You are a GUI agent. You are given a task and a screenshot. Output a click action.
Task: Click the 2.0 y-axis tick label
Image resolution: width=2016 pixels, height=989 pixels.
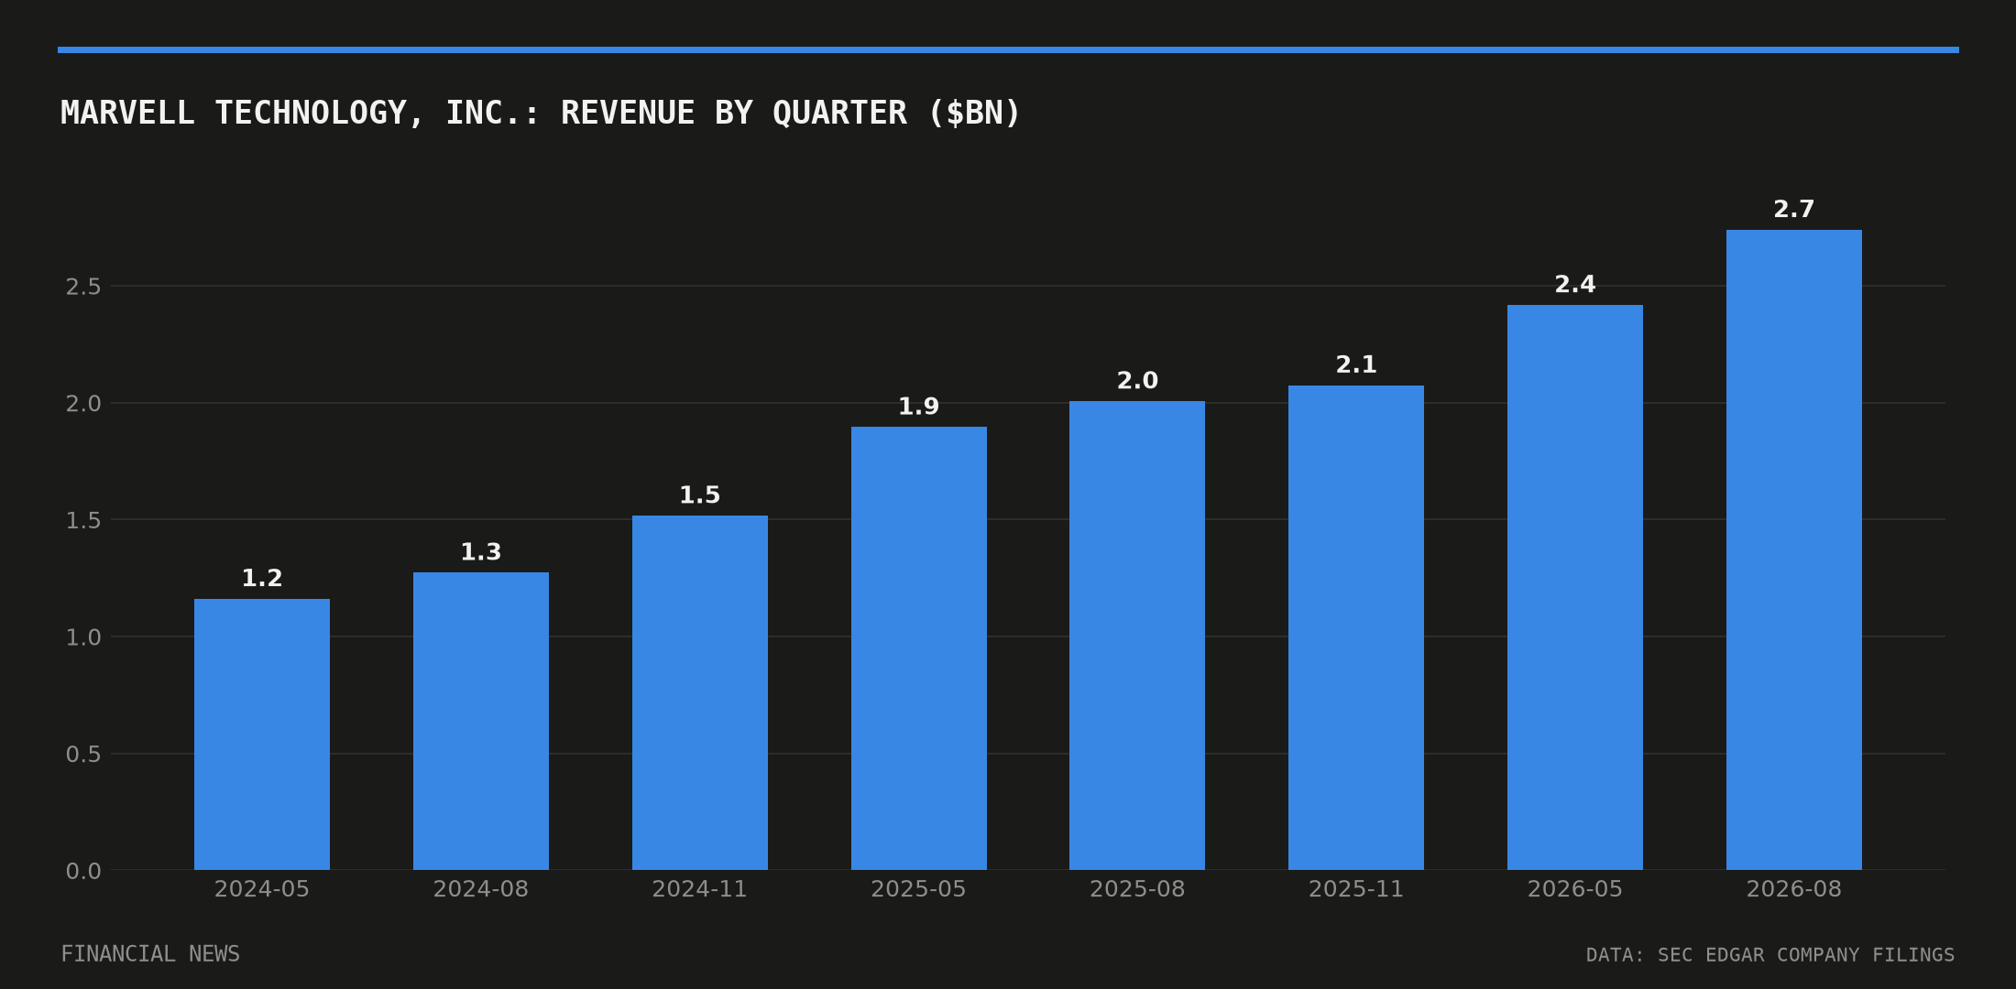[83, 404]
